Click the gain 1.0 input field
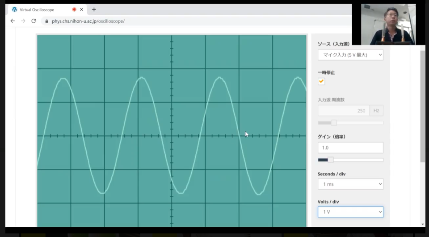This screenshot has height=237, width=429. click(x=350, y=148)
